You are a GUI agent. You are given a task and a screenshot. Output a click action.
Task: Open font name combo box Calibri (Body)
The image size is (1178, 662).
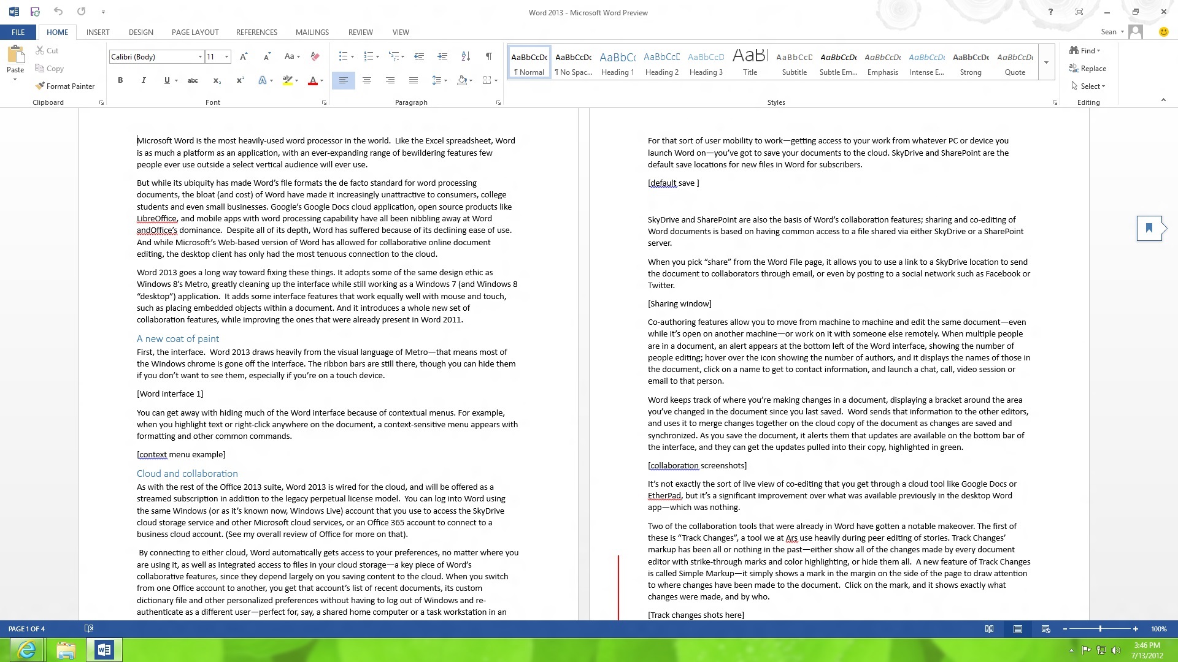pos(156,56)
